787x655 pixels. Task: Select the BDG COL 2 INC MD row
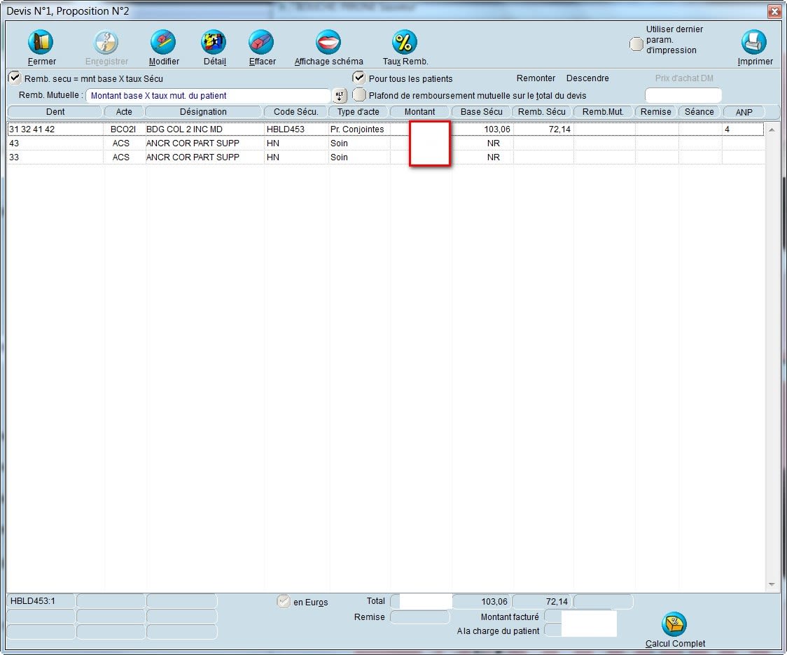[183, 129]
